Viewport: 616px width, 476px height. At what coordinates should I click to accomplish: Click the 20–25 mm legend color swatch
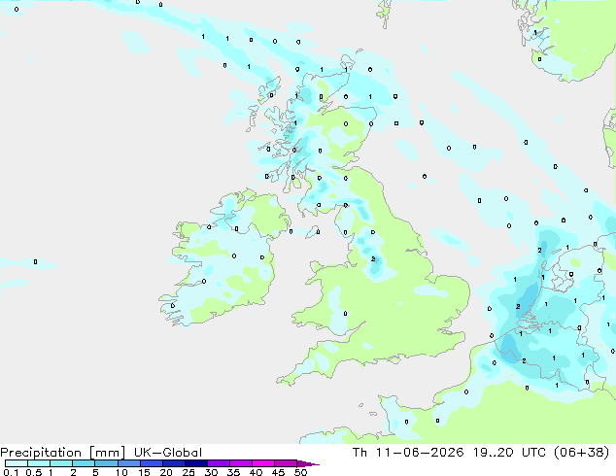[173, 463]
